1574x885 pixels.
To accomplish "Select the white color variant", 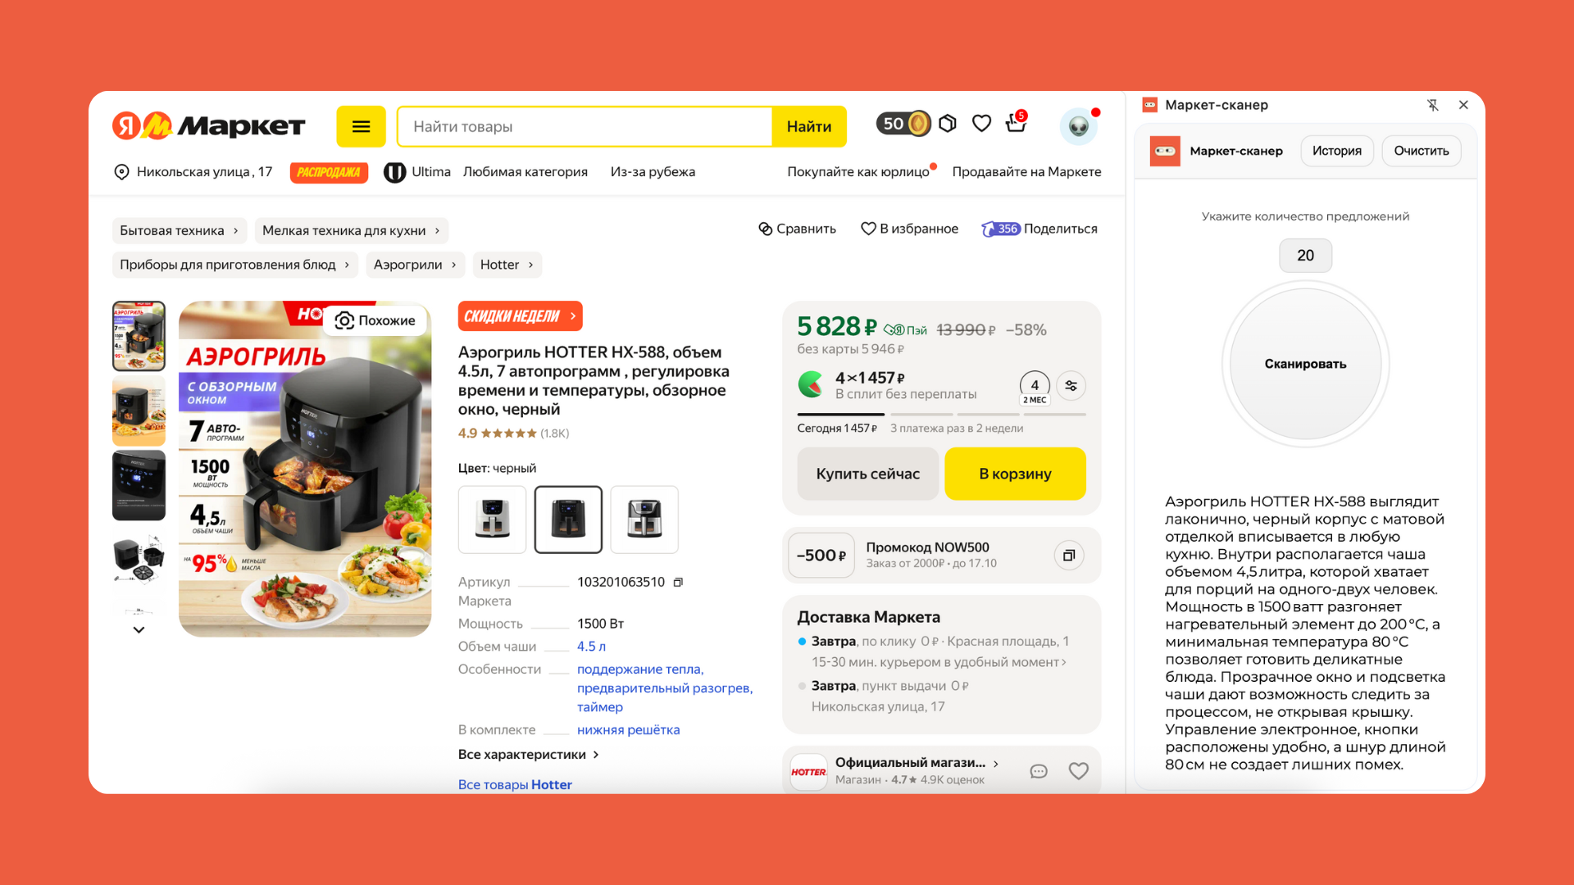I will (493, 520).
